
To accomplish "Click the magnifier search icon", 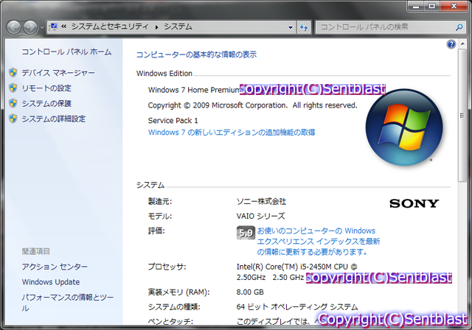I will 459,27.
